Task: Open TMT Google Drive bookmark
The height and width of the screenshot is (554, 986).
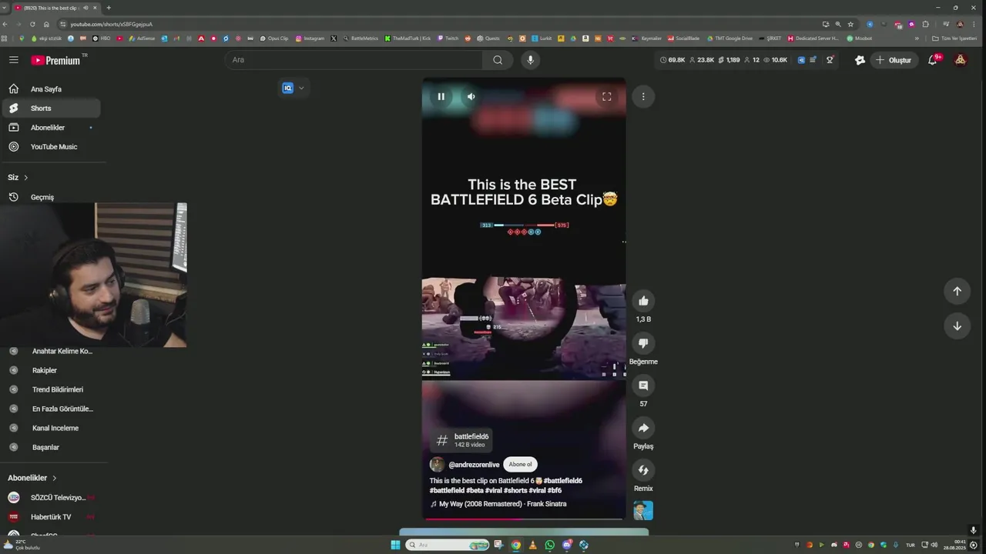Action: [729, 38]
